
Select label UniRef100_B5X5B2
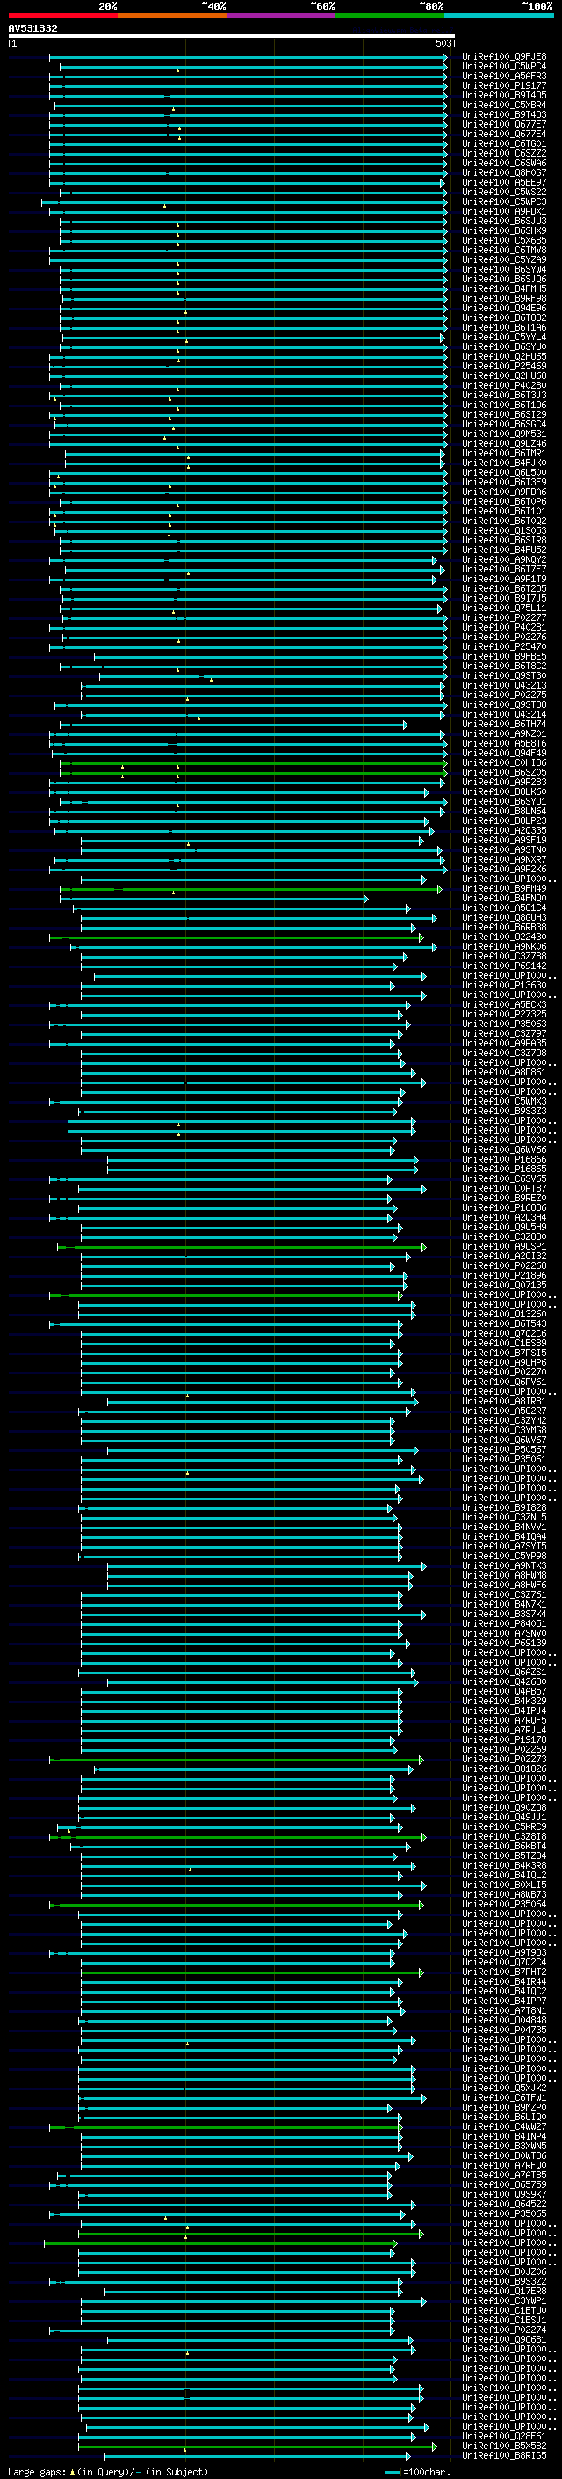pyautogui.click(x=503, y=2446)
